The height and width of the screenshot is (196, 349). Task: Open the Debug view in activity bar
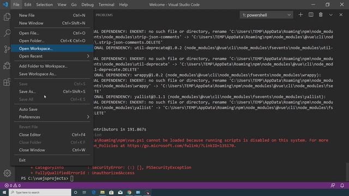pos(7,65)
